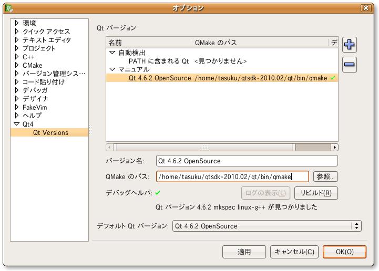Select Qt Versions in the sidebar
This screenshot has width=379, height=271.
tap(50, 133)
